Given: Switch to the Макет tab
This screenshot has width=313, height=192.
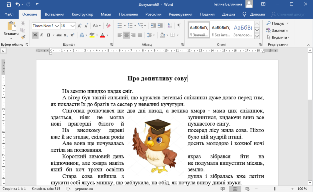Looking at the screenshot, I should click(x=106, y=14).
